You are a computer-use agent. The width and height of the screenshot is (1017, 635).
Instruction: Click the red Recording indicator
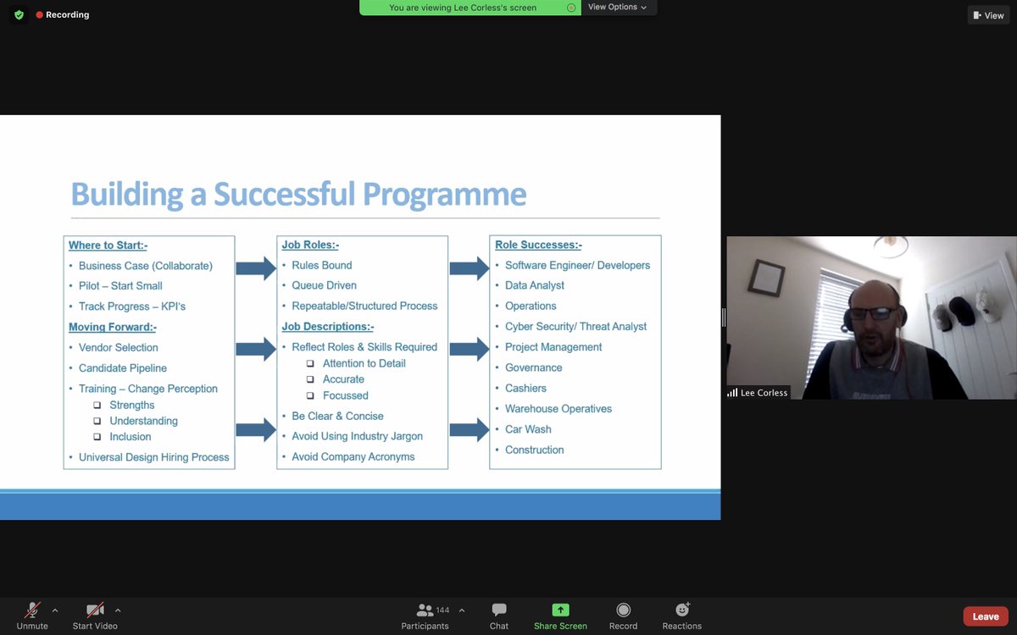point(63,15)
